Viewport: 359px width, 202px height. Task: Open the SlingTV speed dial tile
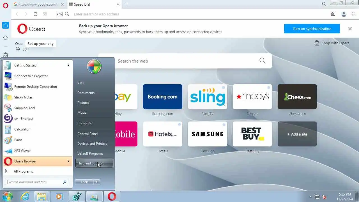[208, 97]
